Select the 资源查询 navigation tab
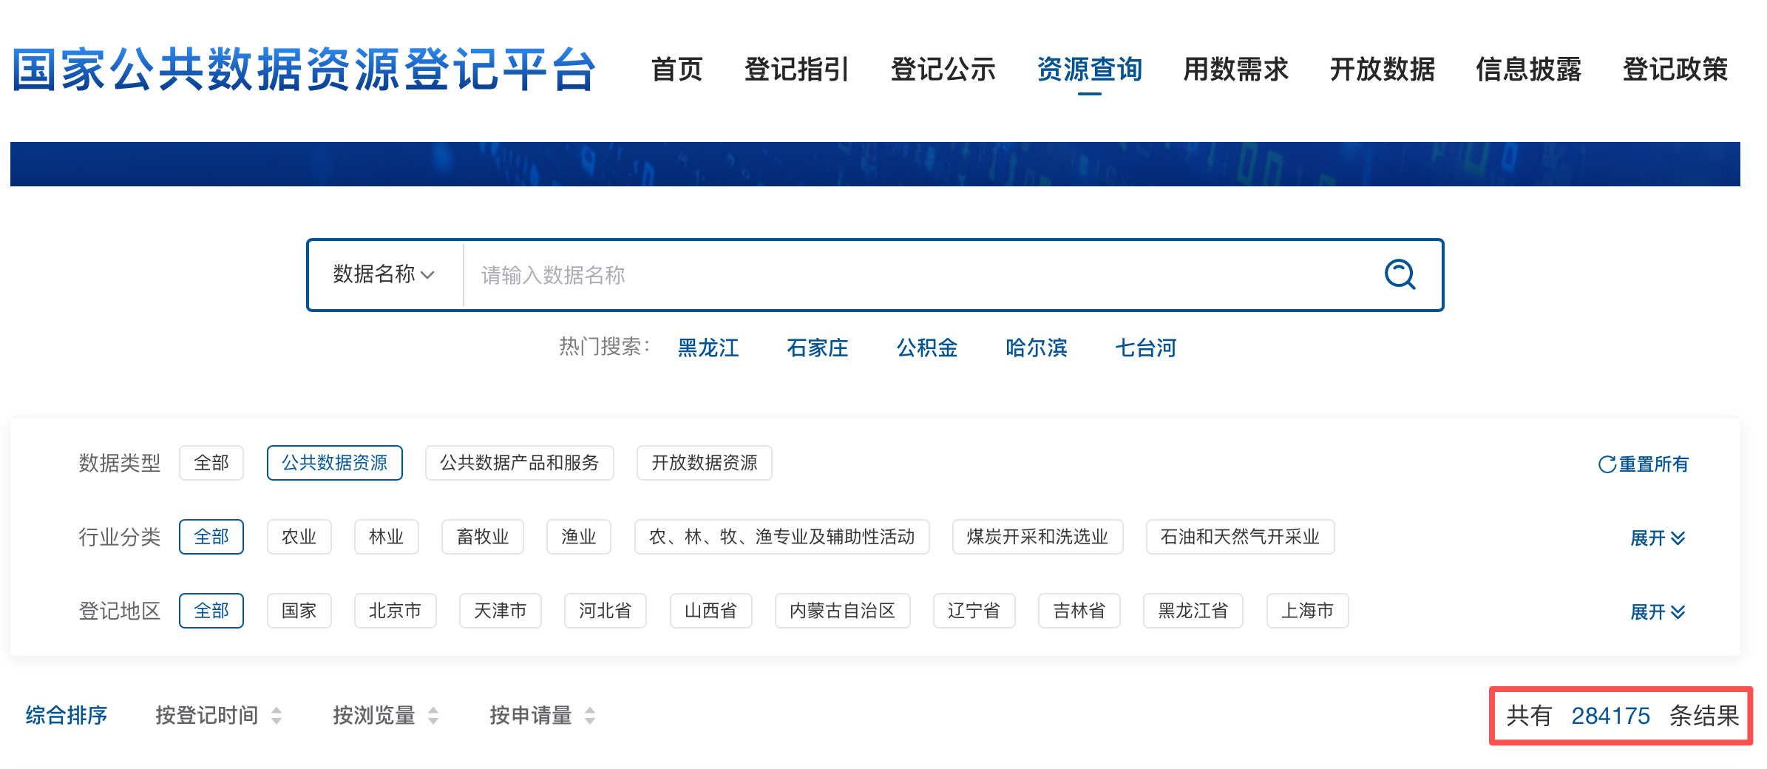1767x769 pixels. (1089, 70)
